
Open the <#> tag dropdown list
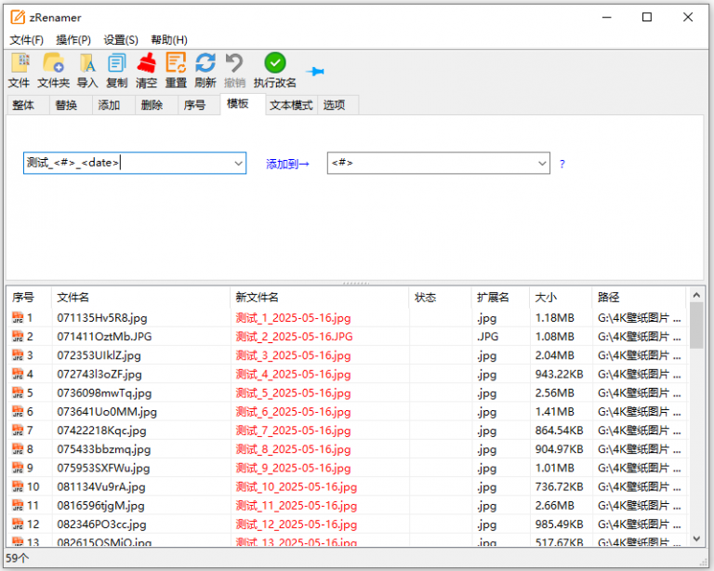(542, 163)
